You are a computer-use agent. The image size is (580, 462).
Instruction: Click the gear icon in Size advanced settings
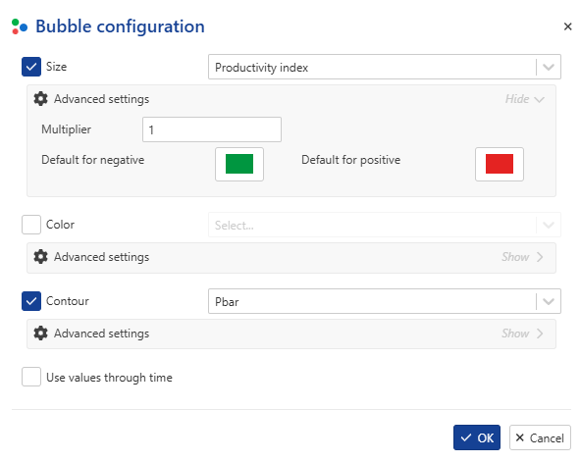(x=40, y=99)
